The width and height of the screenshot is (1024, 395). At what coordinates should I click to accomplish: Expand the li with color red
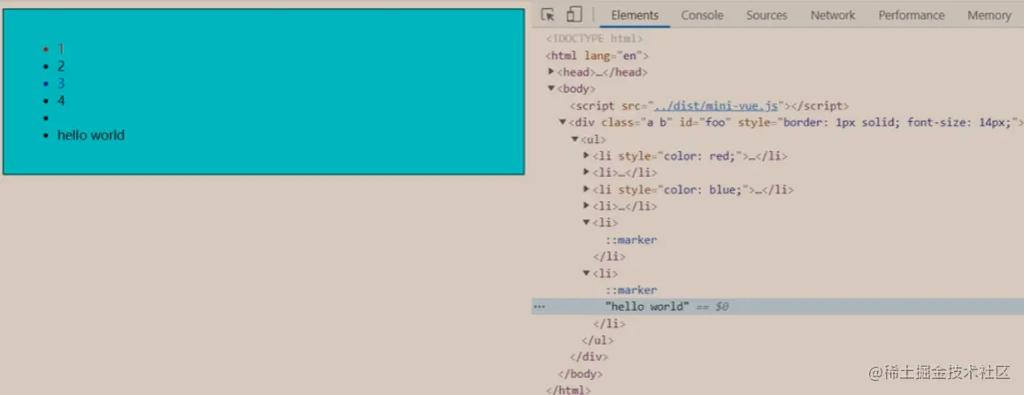point(587,156)
